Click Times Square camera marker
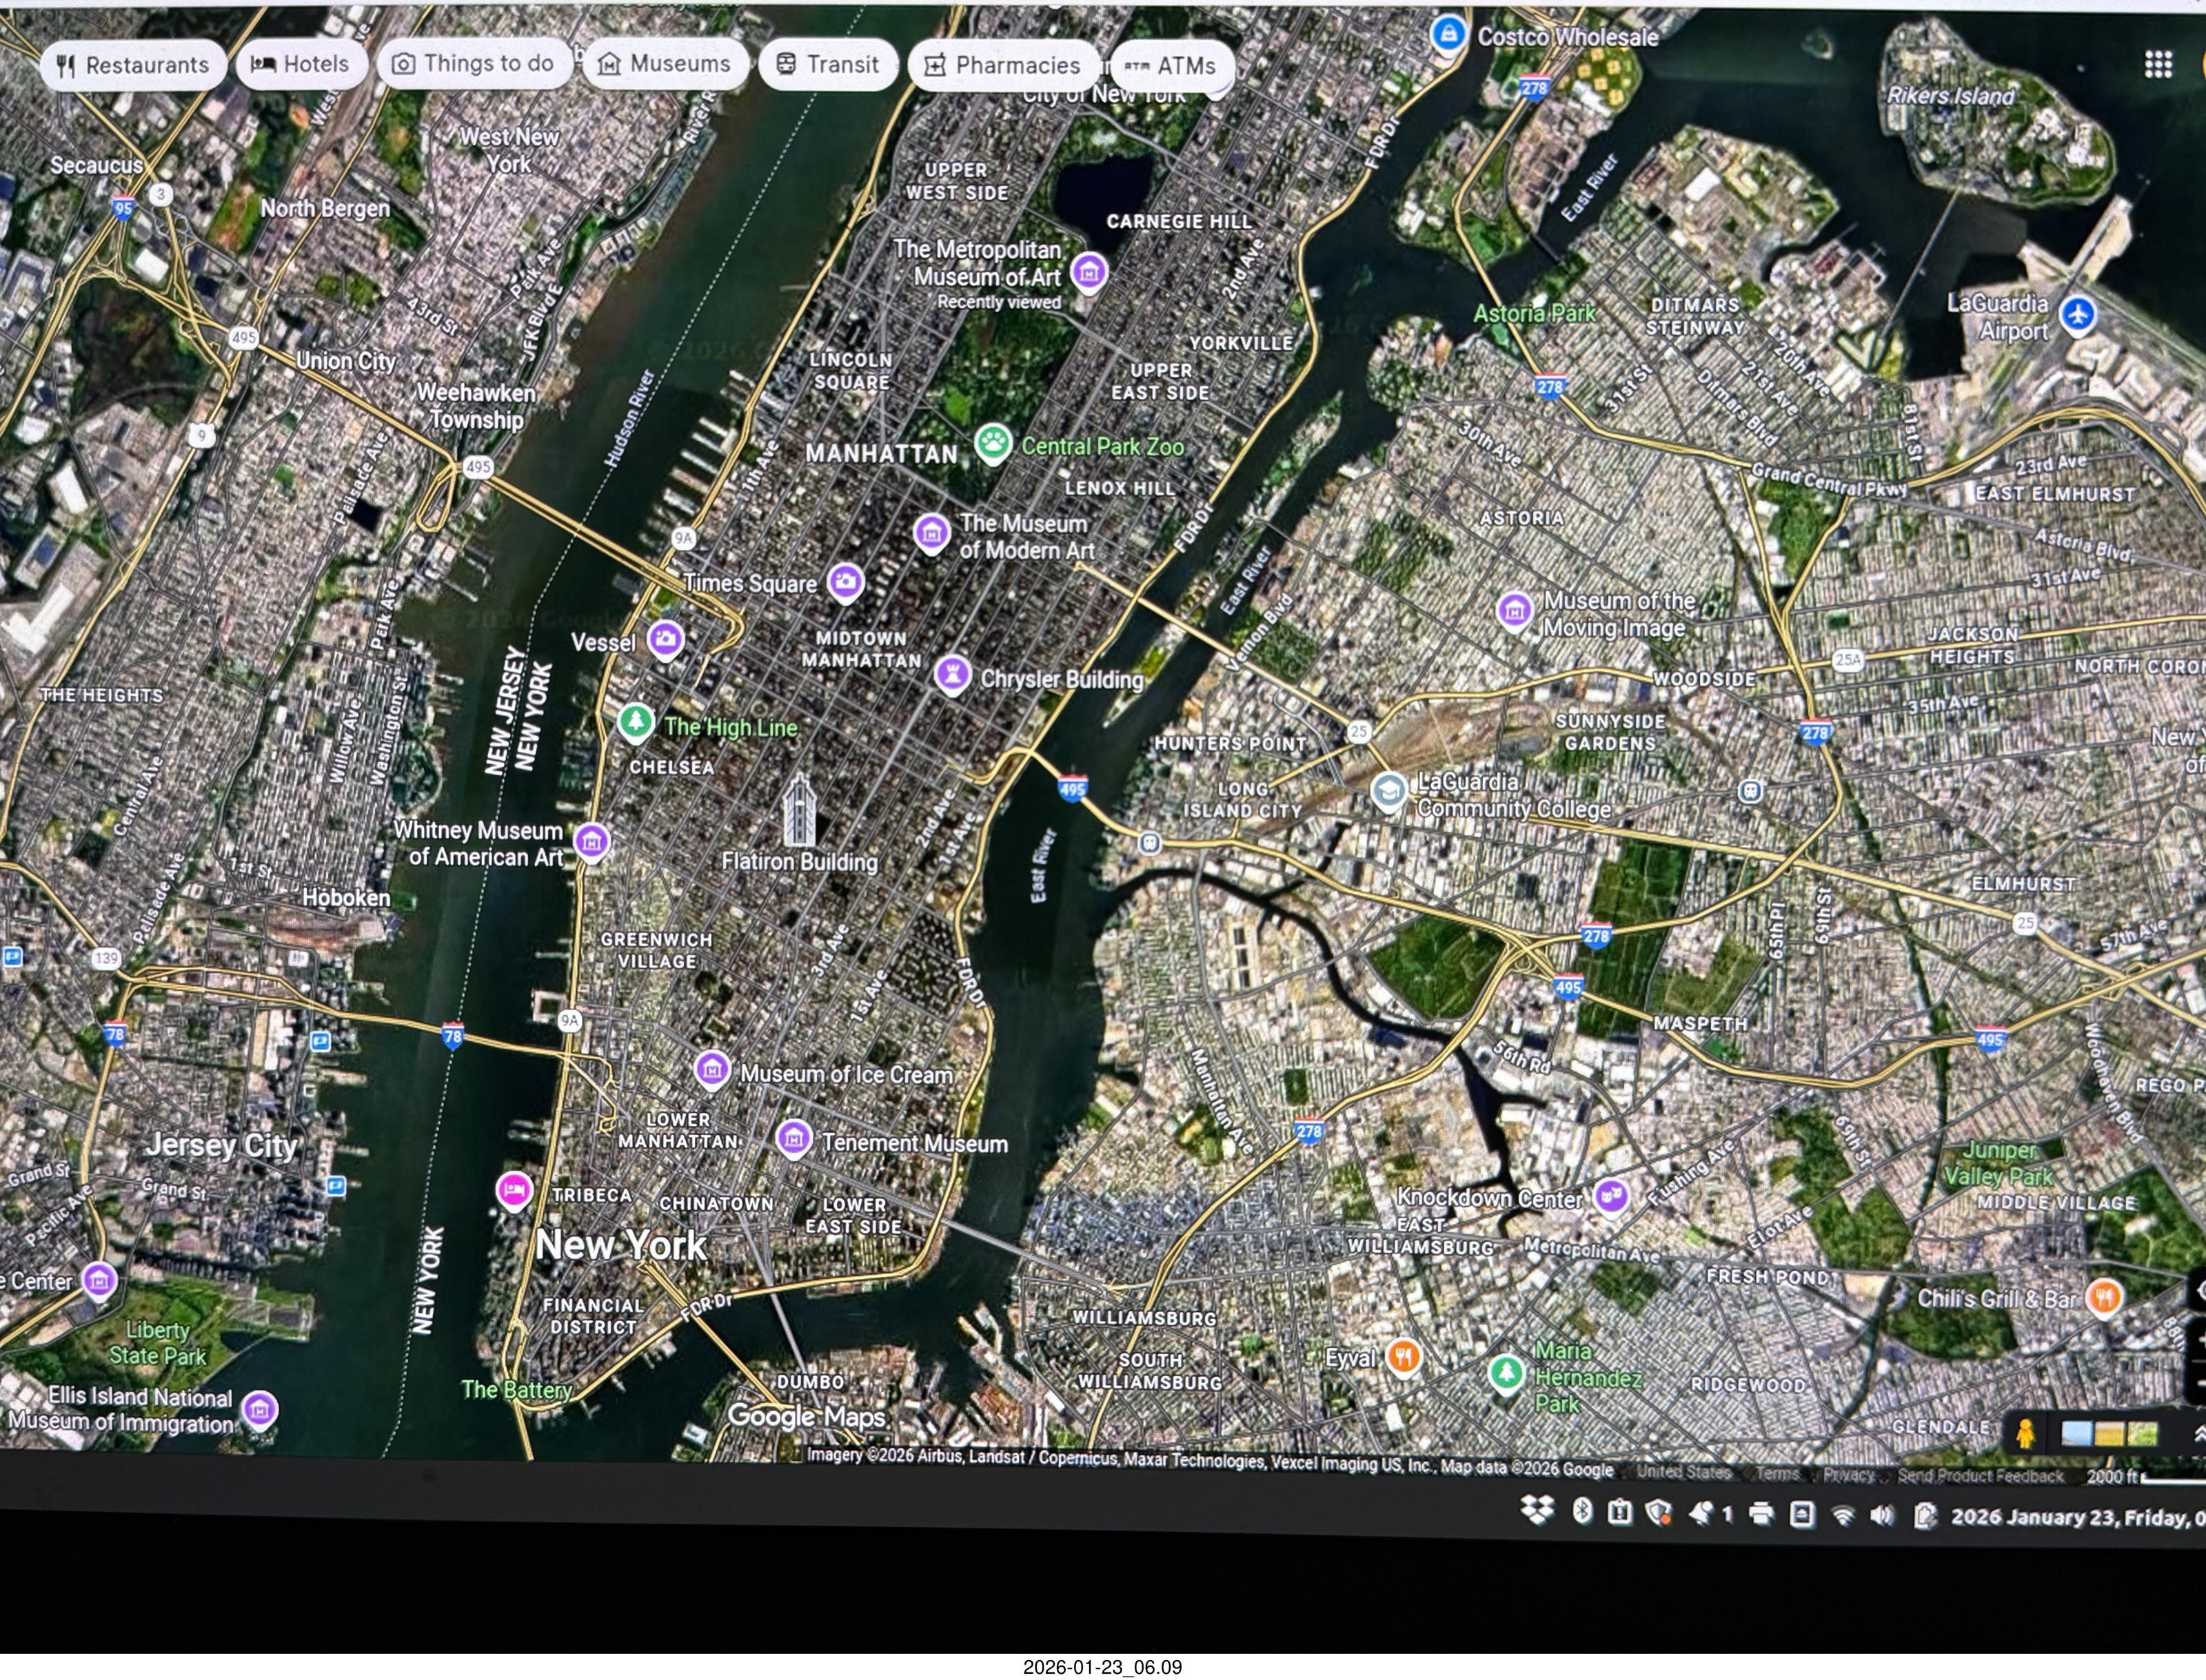 pyautogui.click(x=845, y=582)
